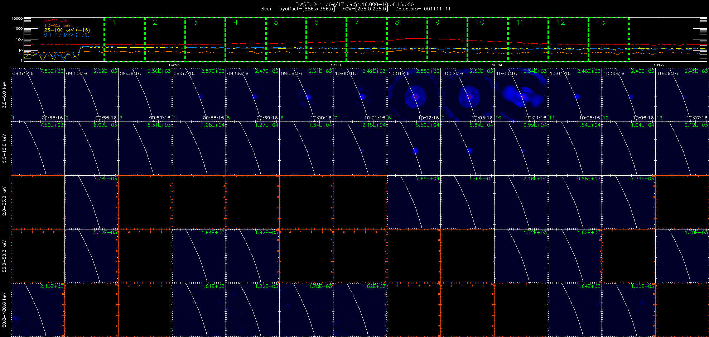Click the value '1.92E+03' in 25-50 keV row
The width and height of the screenshot is (709, 337).
267,233
